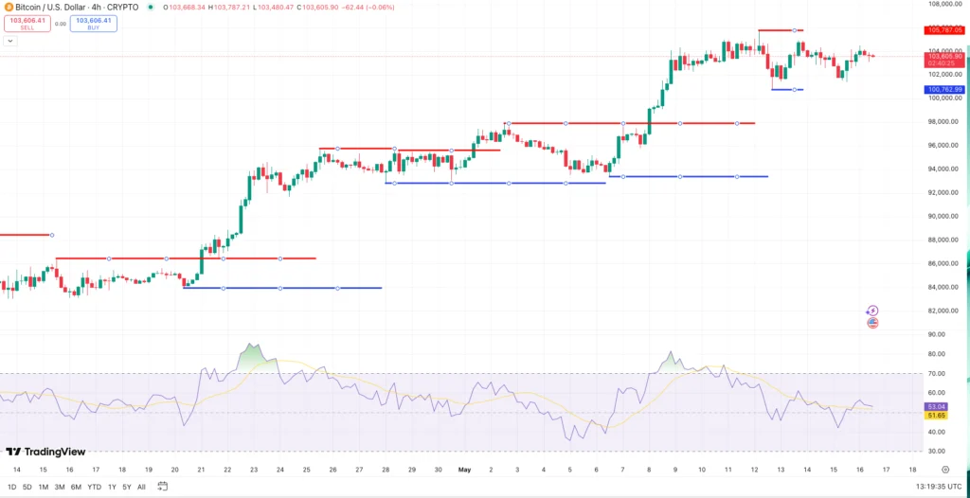Select the 1M time range
Image resolution: width=970 pixels, height=498 pixels.
coord(44,487)
